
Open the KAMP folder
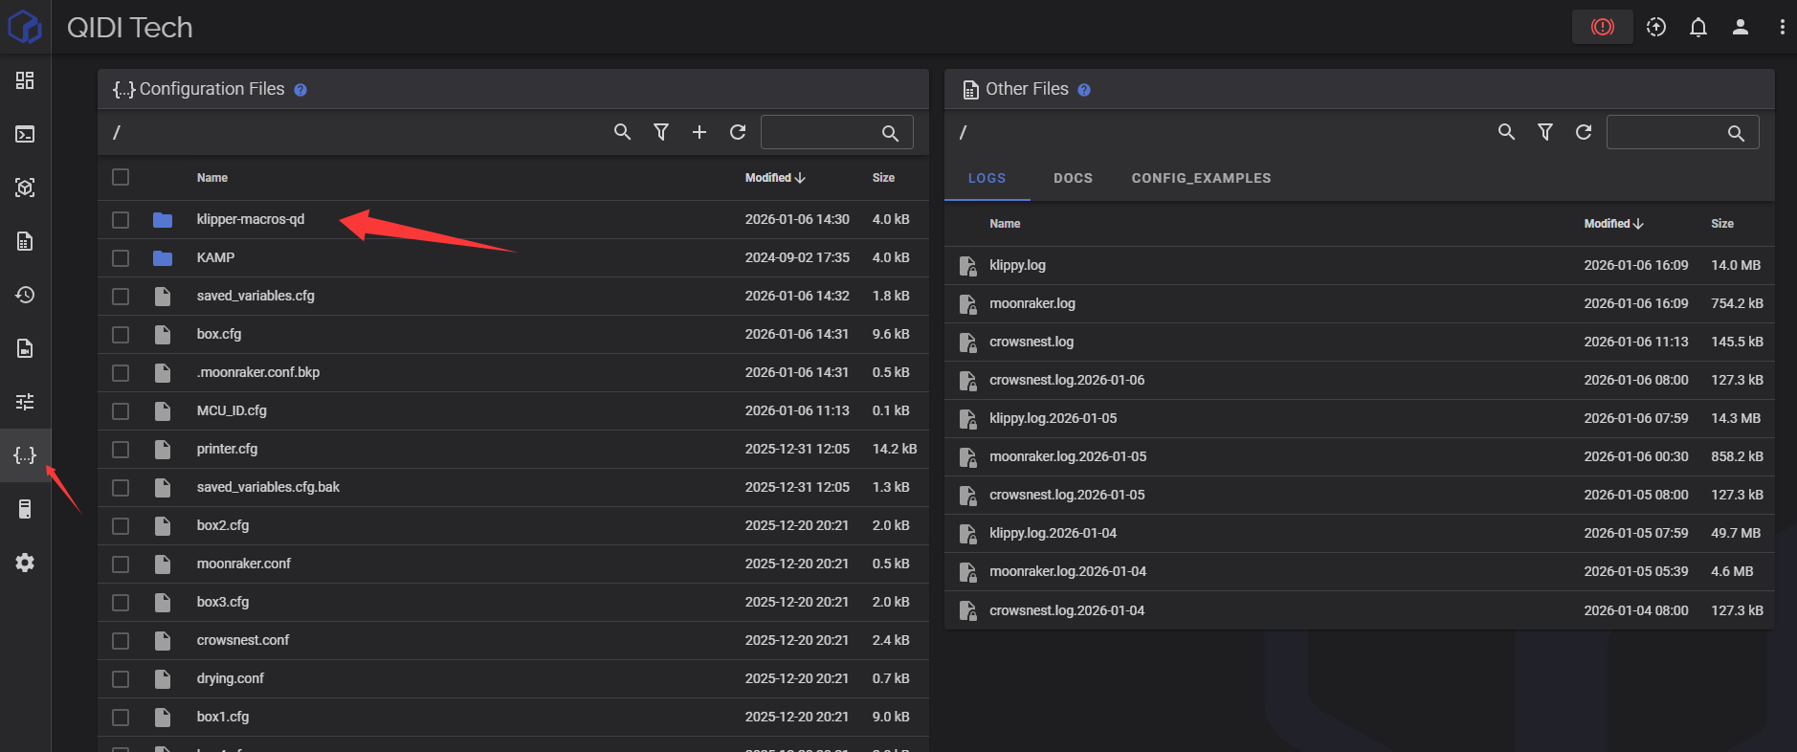(x=215, y=257)
